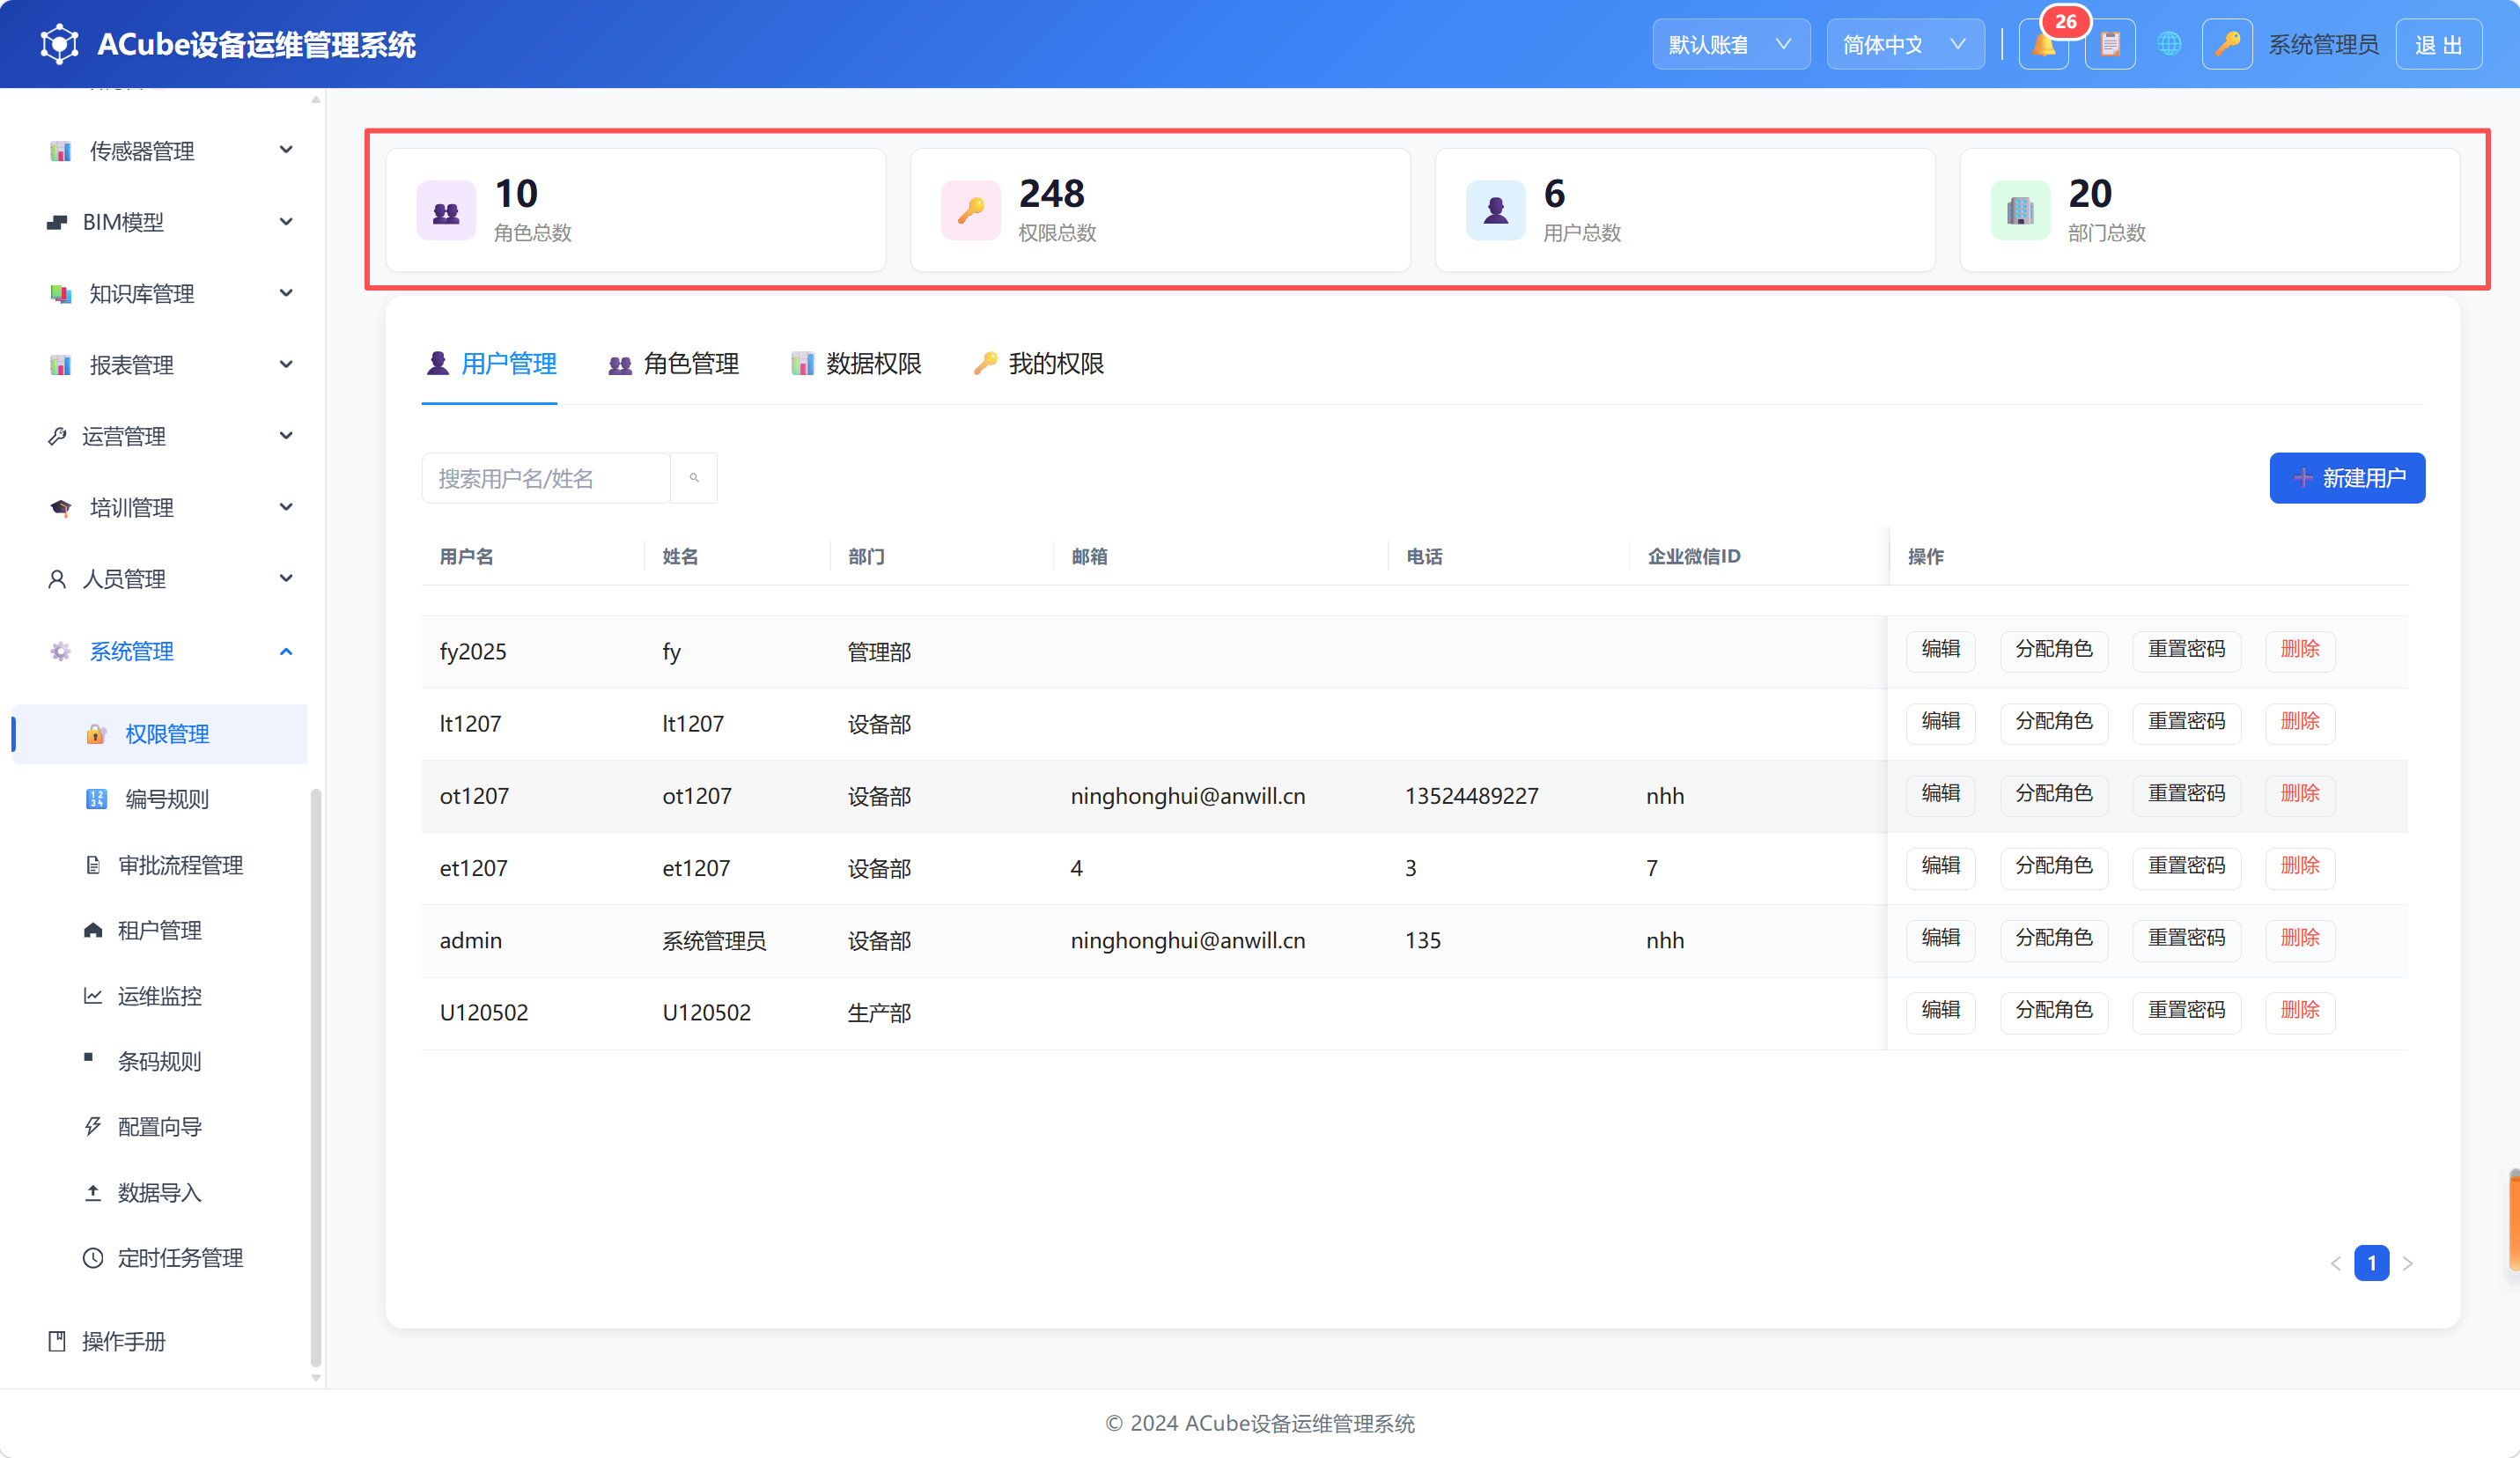Click 编辑 for user fy2025

(x=1940, y=651)
